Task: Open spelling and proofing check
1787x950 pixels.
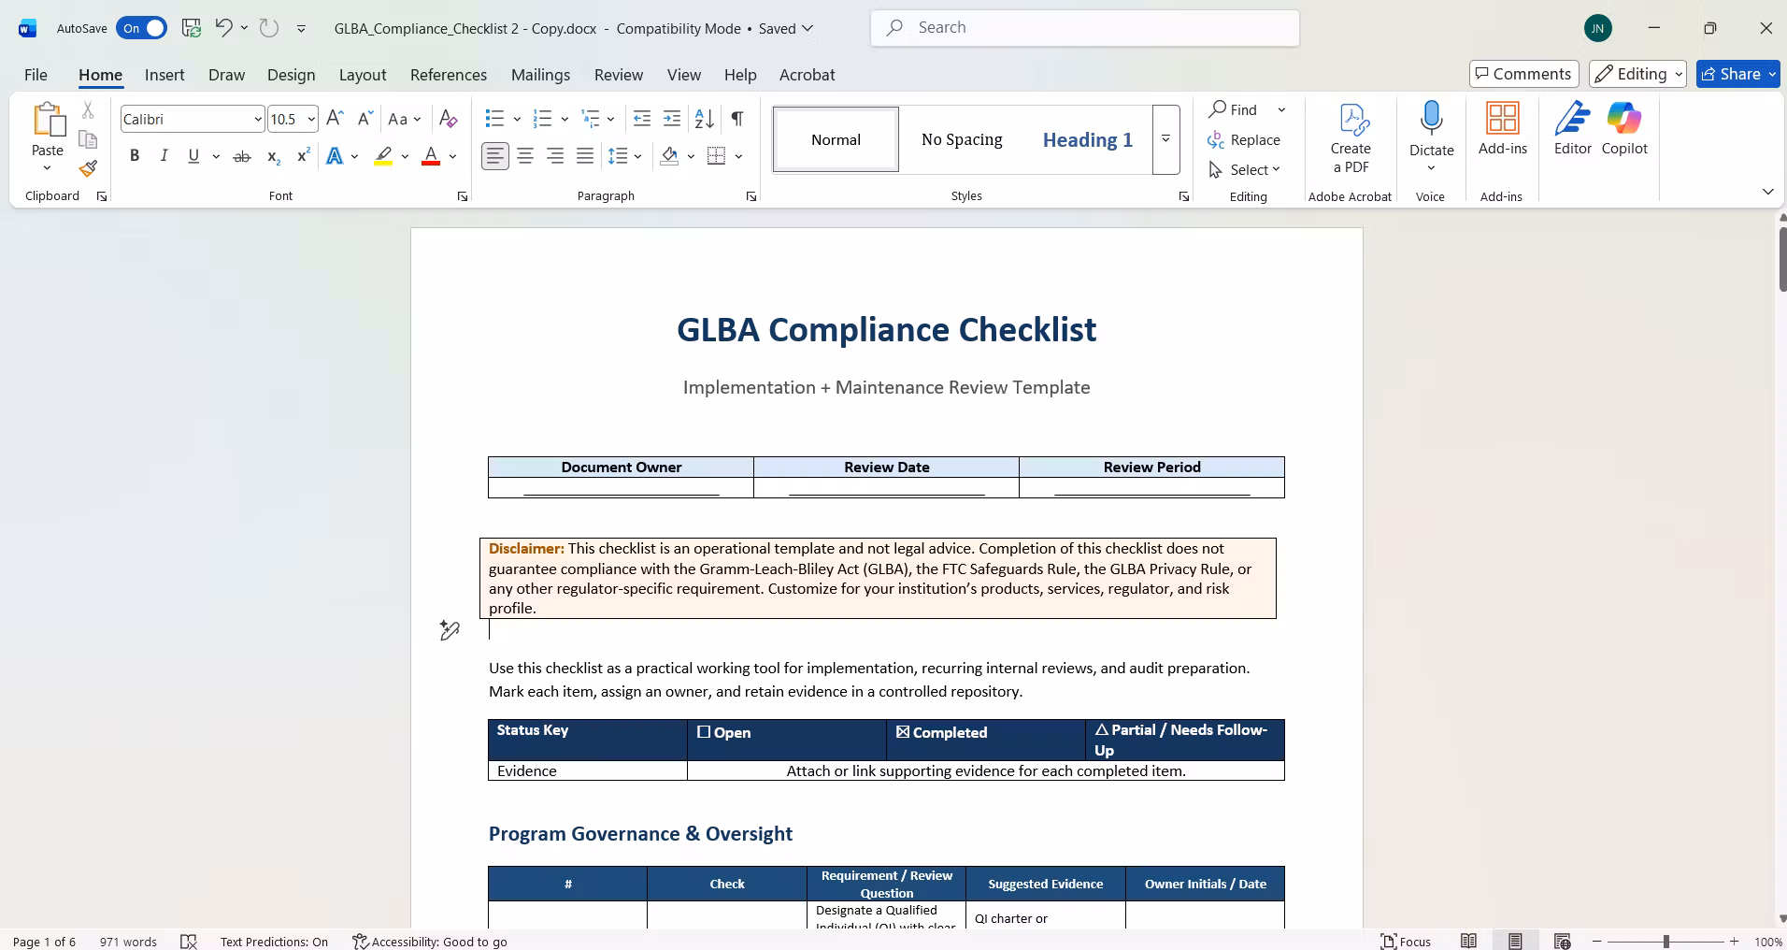Action: pos(189,942)
